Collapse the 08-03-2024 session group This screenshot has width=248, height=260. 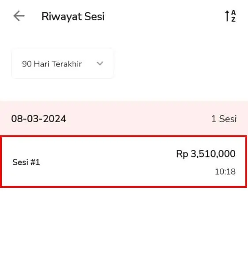pyautogui.click(x=124, y=119)
